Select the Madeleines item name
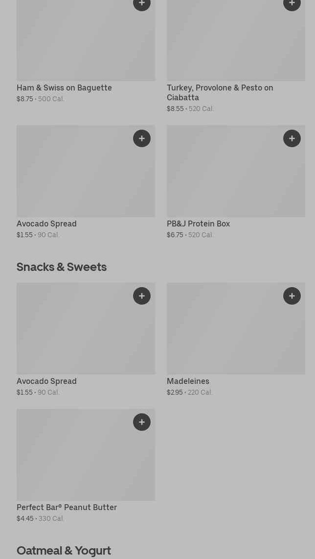 click(x=188, y=381)
